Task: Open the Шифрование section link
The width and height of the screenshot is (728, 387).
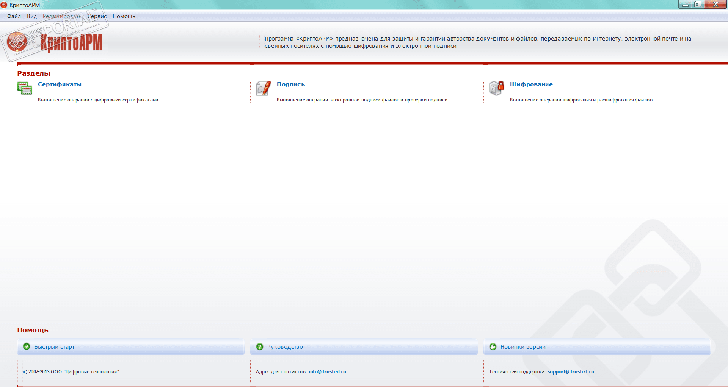Action: tap(531, 84)
